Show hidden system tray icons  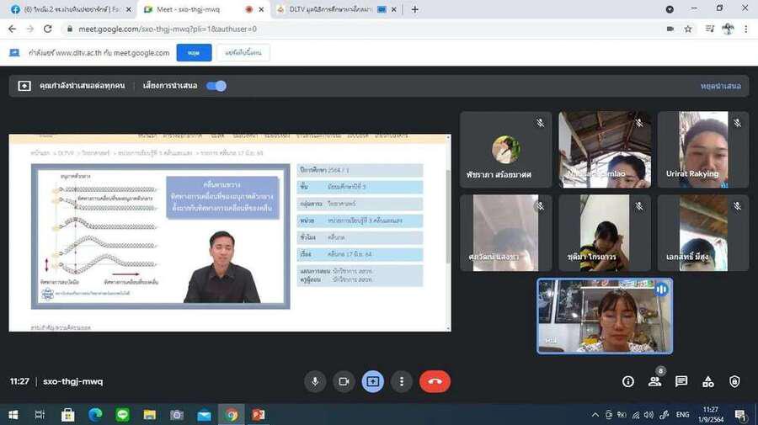coord(595,415)
